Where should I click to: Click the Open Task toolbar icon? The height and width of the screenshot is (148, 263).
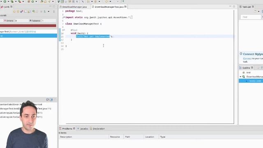tap(45, 1)
